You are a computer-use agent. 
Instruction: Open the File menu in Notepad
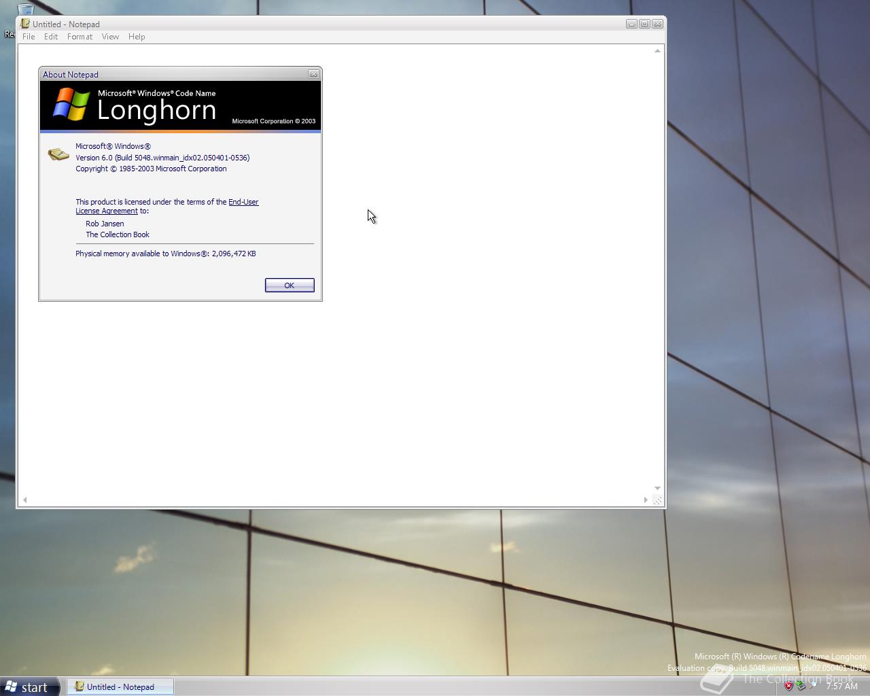(x=29, y=37)
